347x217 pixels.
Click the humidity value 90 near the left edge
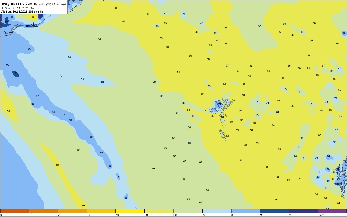coord(8,65)
